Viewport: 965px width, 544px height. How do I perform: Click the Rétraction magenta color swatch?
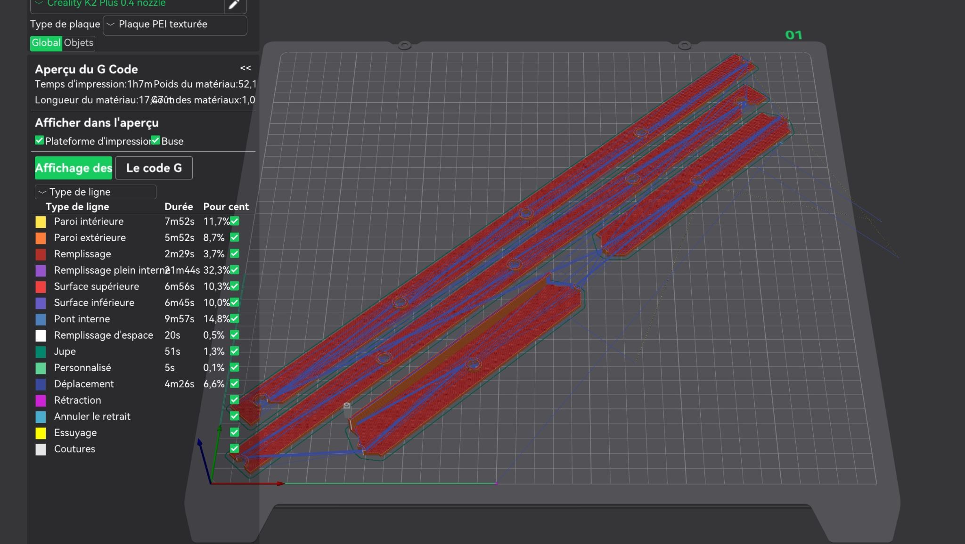[x=41, y=400]
